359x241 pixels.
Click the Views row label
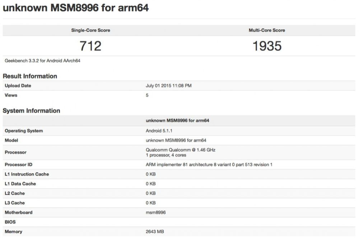(11, 95)
